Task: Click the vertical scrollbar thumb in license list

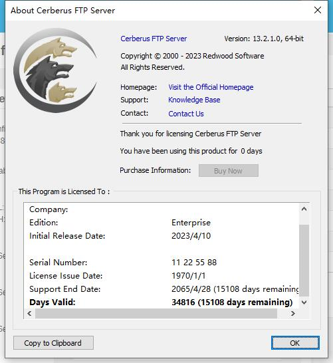Action: coord(304,260)
